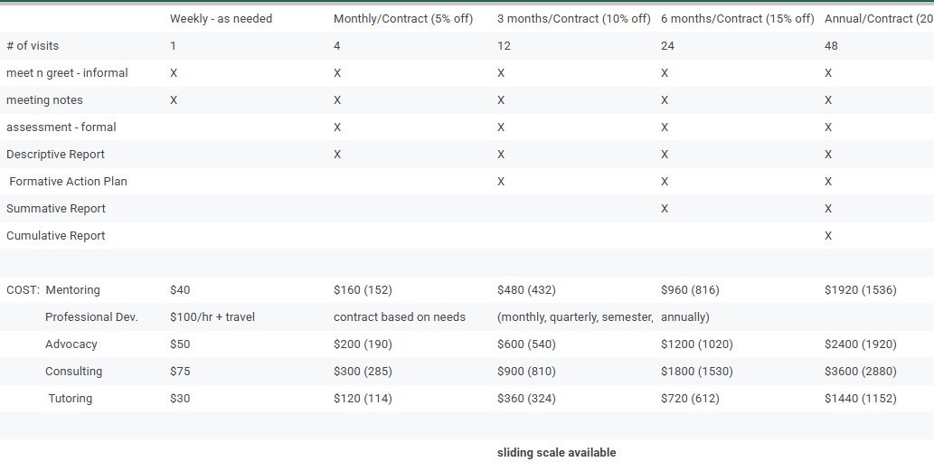Select the 'contract based on needs' cell
Viewport: 934px width, 462px height.
pos(400,317)
